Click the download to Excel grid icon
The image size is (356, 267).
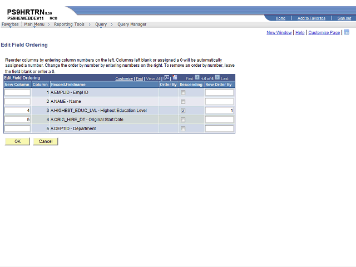(175, 78)
